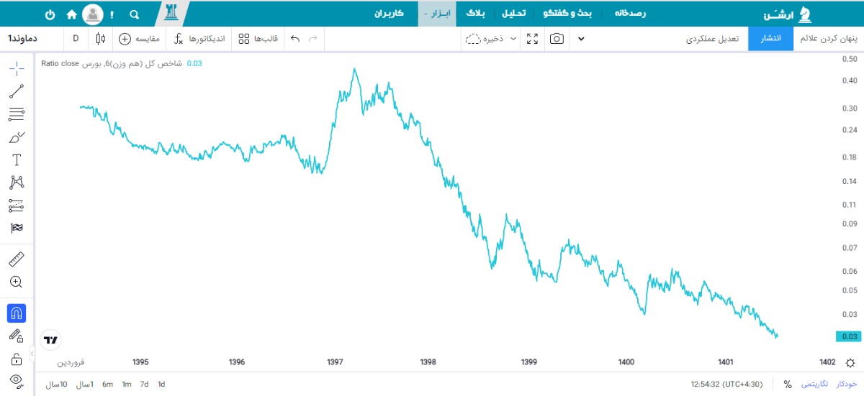The height and width of the screenshot is (396, 864).
Task: Open the تحلیل menu item
Action: tap(513, 14)
